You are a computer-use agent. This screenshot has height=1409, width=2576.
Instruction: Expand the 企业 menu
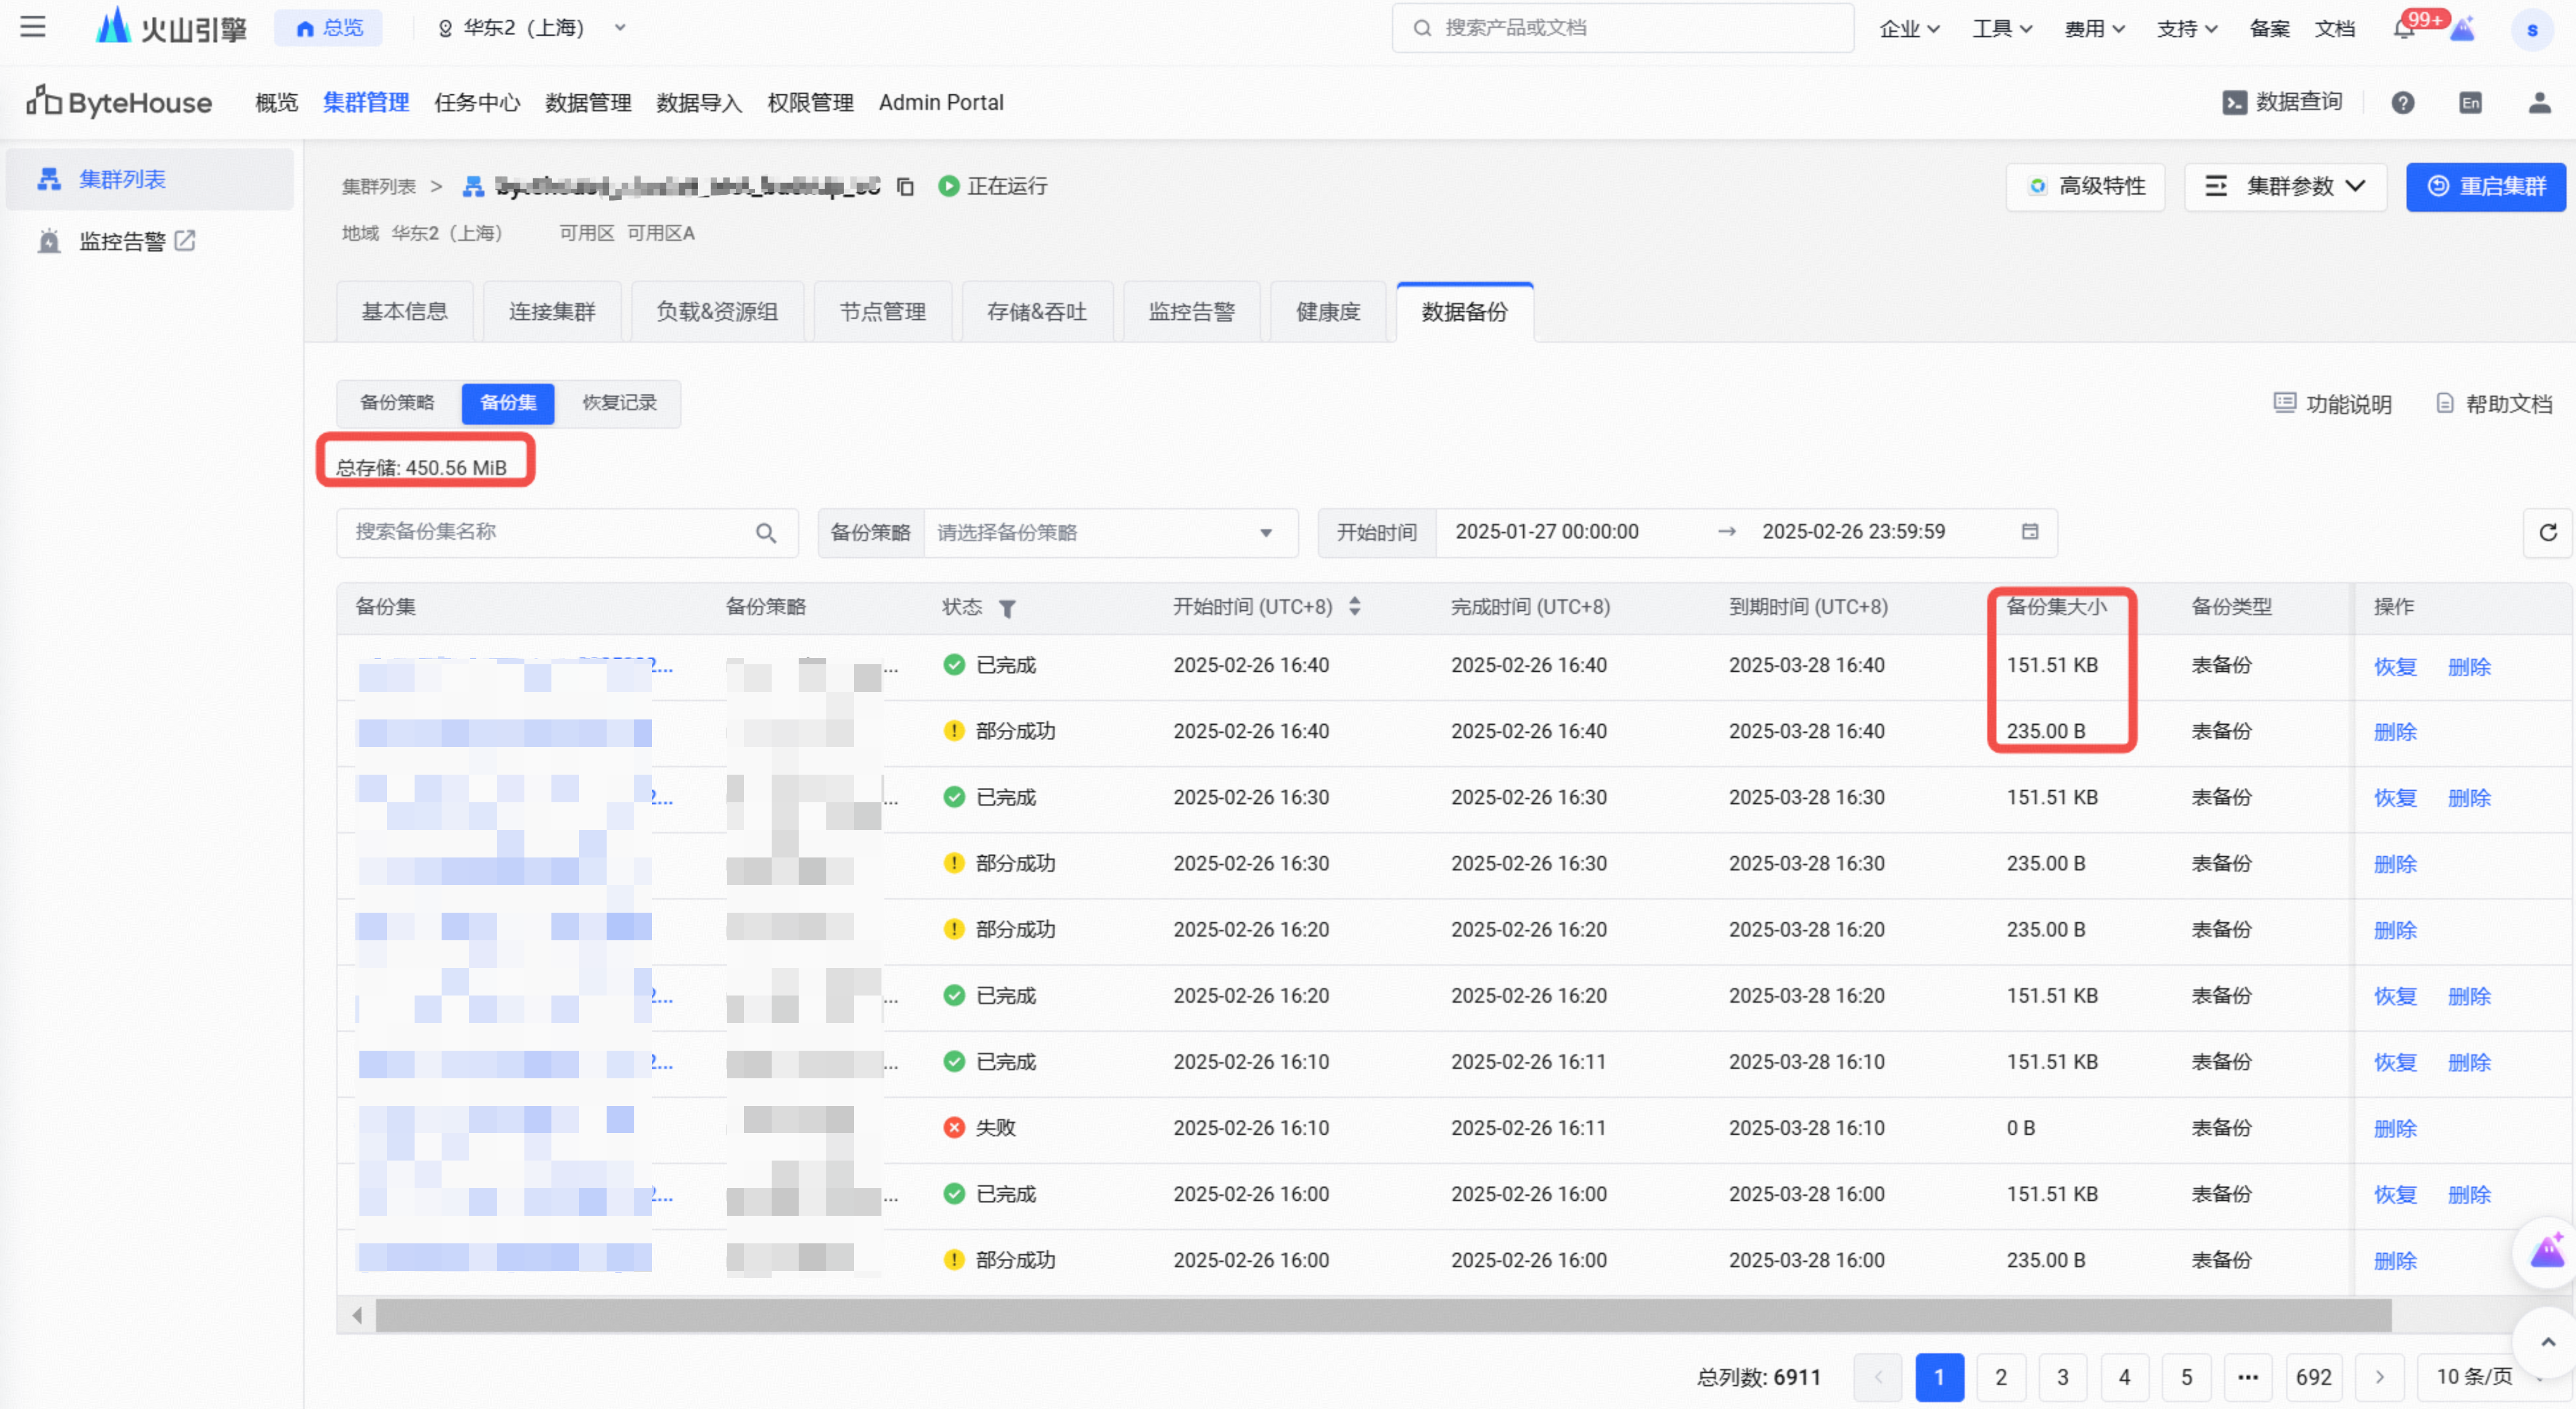pyautogui.click(x=1909, y=29)
